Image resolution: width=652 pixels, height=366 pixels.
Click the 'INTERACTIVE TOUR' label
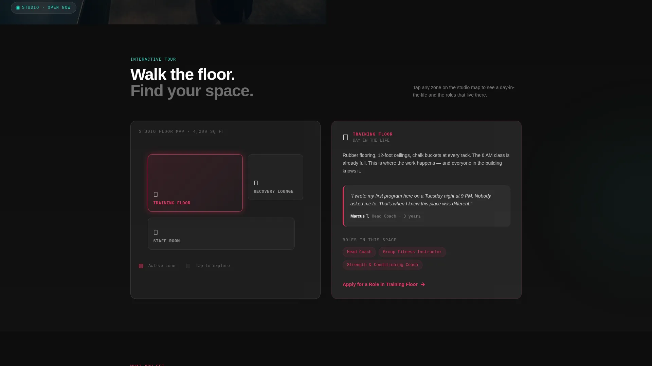(x=153, y=60)
